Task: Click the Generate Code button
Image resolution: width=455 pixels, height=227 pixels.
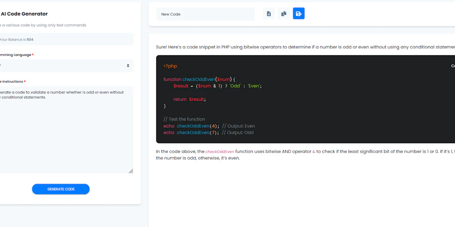Action: pos(60,189)
